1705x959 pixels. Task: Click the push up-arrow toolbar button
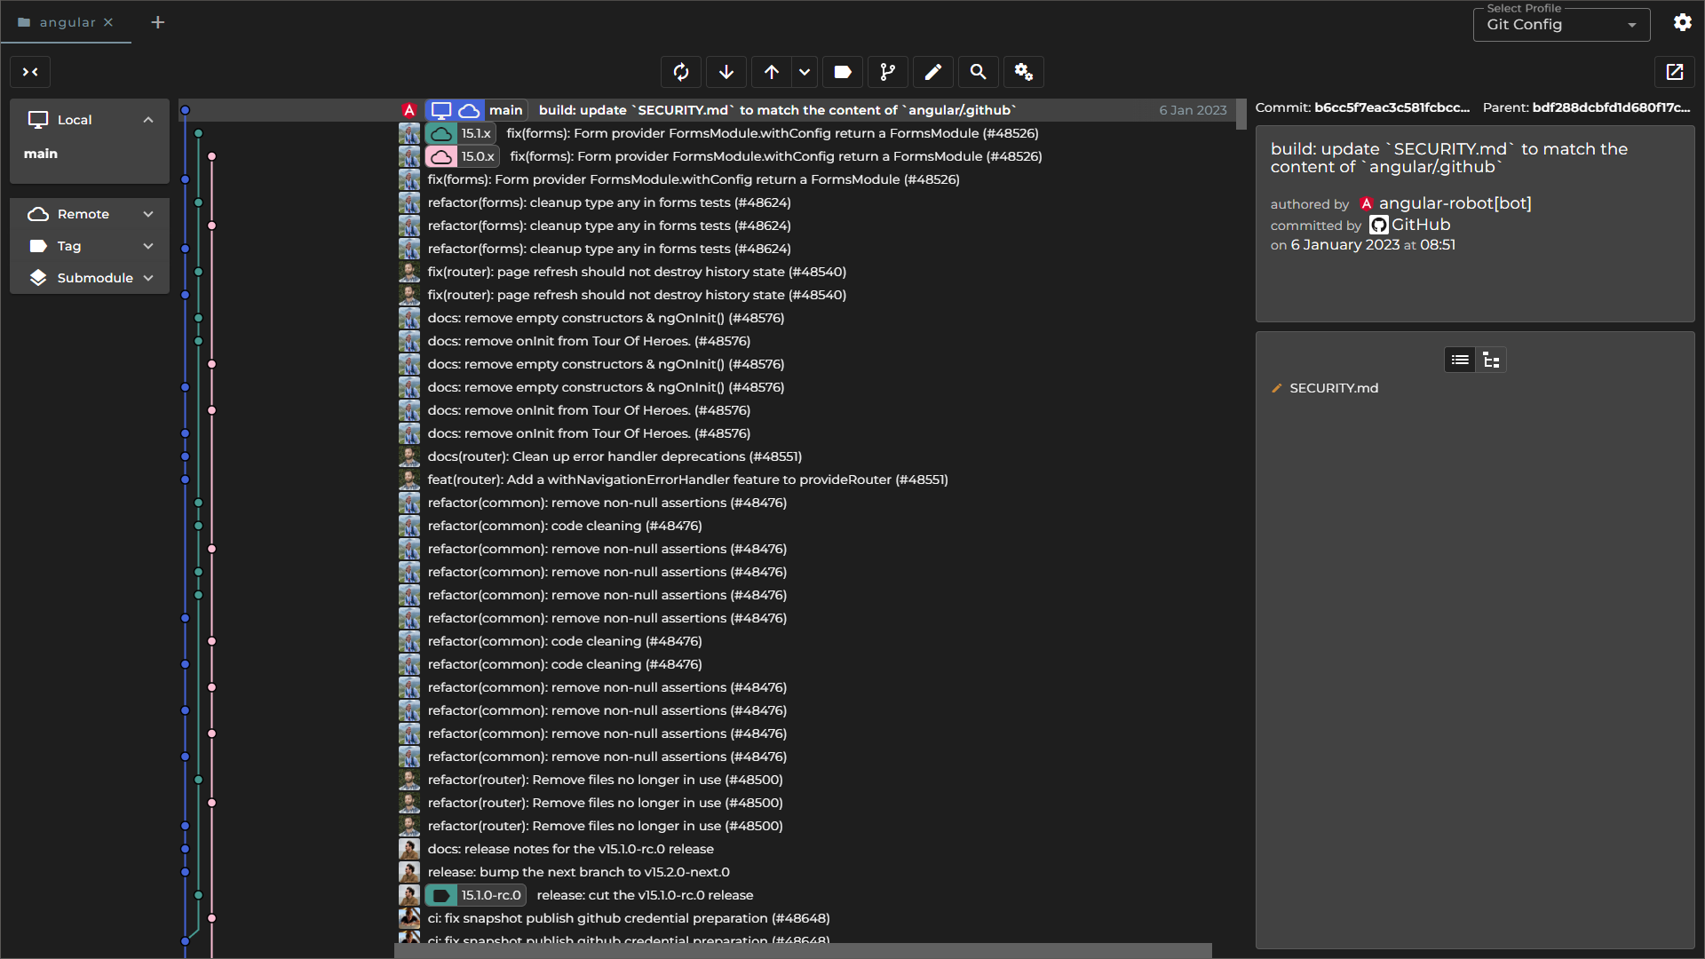[771, 72]
